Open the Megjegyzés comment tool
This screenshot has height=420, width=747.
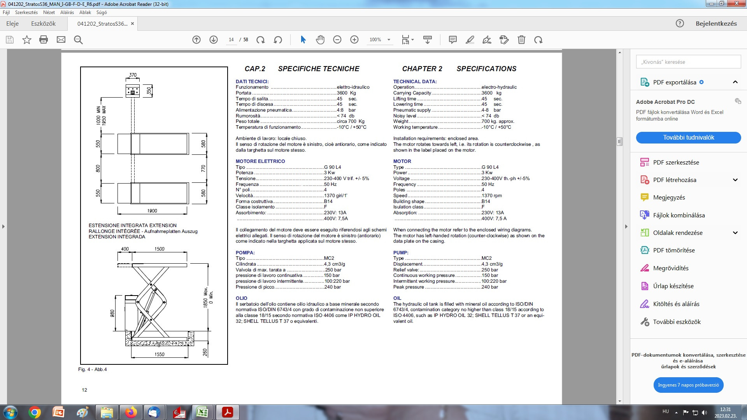[x=669, y=197]
